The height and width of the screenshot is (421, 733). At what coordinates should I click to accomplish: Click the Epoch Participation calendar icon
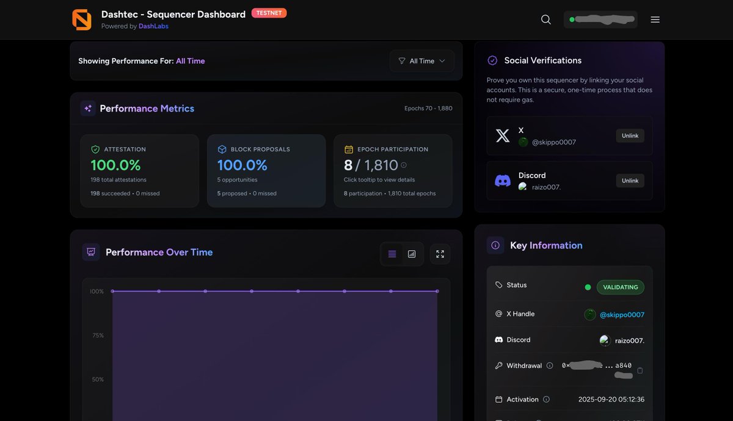point(349,149)
